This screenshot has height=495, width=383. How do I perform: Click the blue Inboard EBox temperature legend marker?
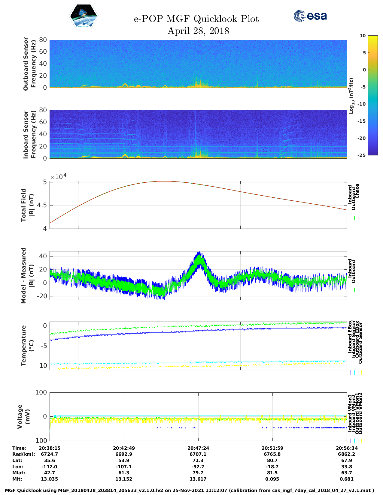click(351, 372)
